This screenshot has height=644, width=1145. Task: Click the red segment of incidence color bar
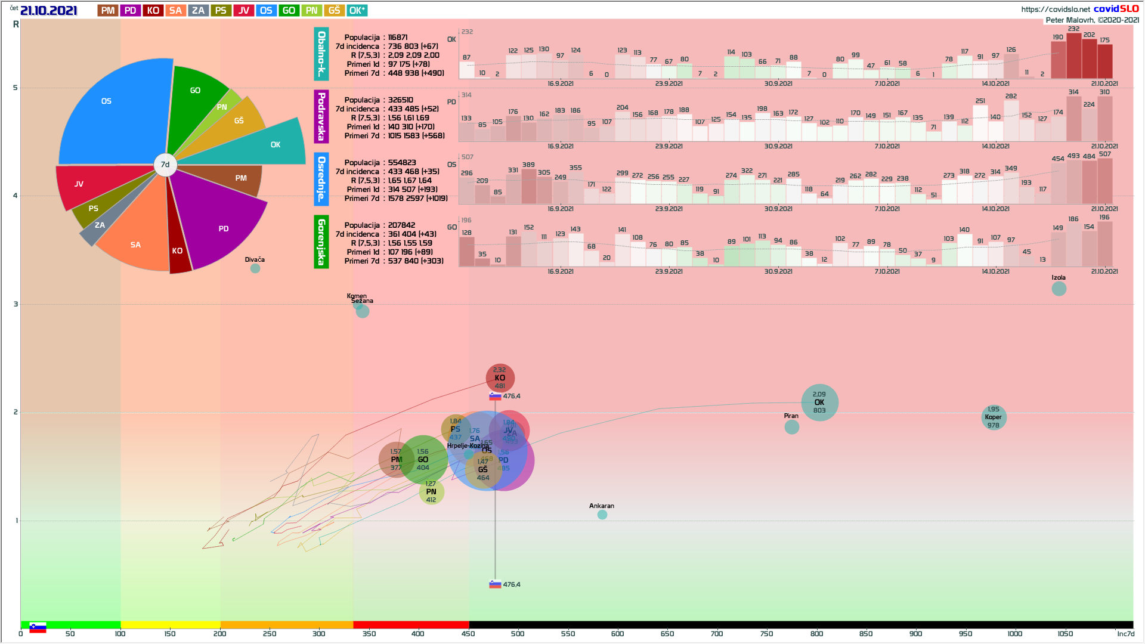tap(410, 625)
